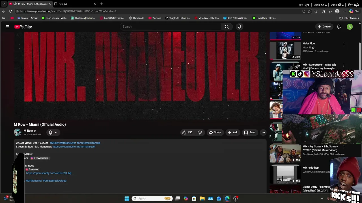This screenshot has width=362, height=203.
Task: Open the Photopea bookmark
Action: (83, 18)
